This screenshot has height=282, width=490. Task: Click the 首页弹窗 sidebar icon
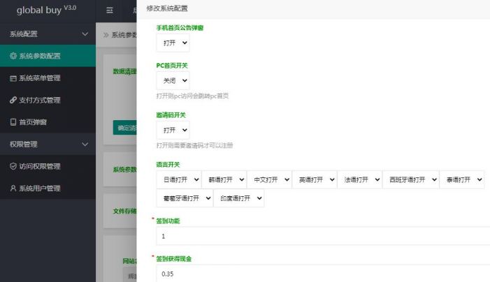(x=13, y=122)
